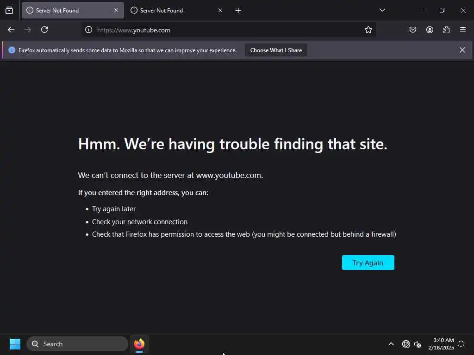Open network status tray icon
The width and height of the screenshot is (474, 355).
coord(405,344)
